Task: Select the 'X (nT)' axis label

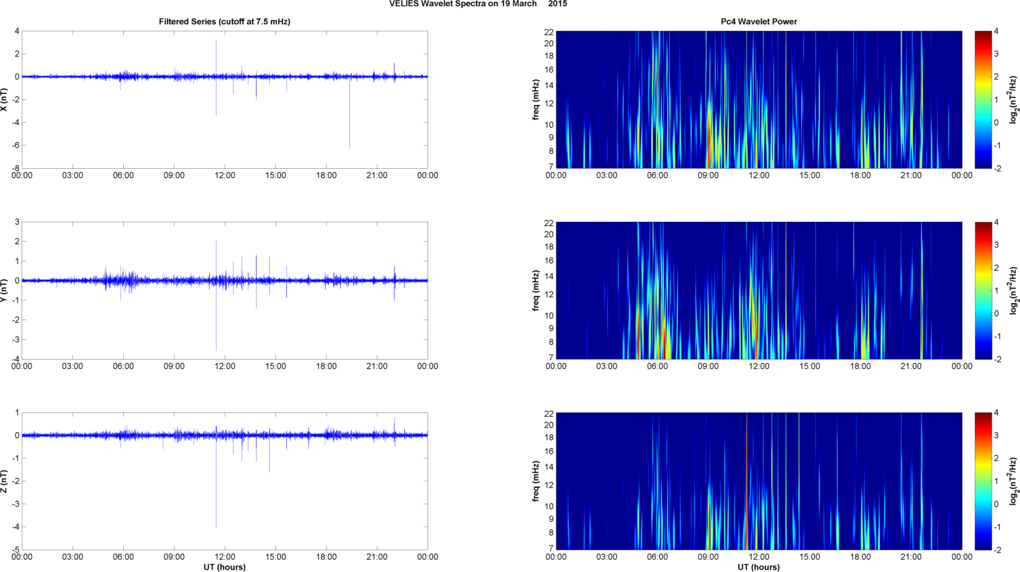Action: [x=4, y=99]
